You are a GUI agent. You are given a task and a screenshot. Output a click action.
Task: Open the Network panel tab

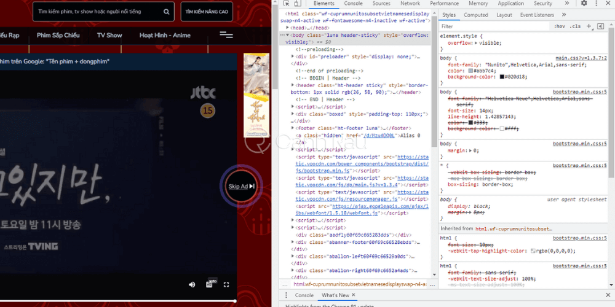(x=410, y=4)
